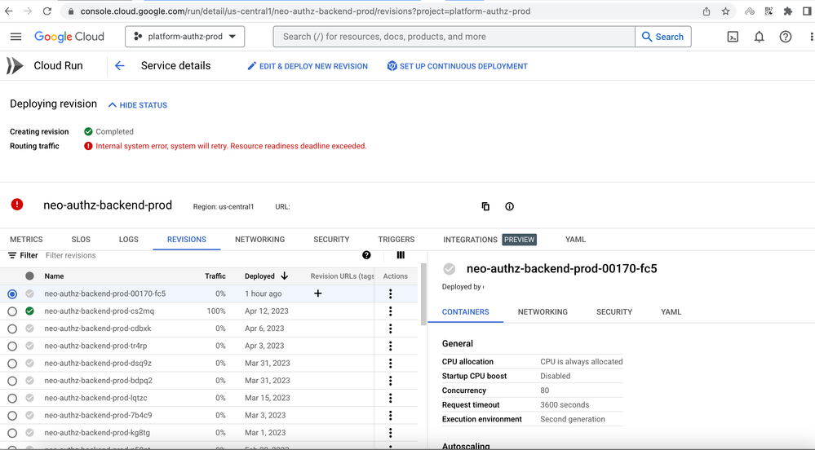The image size is (815, 450).
Task: Open Cloud Shell terminal icon
Action: pos(733,37)
